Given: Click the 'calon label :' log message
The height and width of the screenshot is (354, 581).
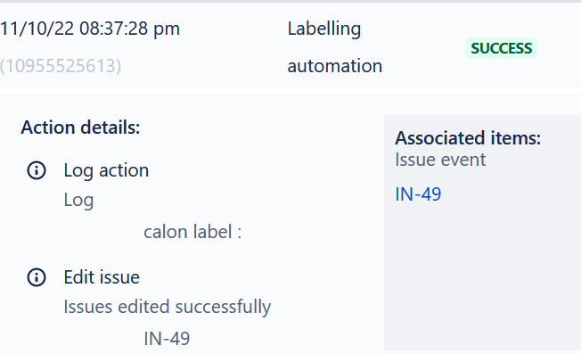Looking at the screenshot, I should (x=192, y=232).
